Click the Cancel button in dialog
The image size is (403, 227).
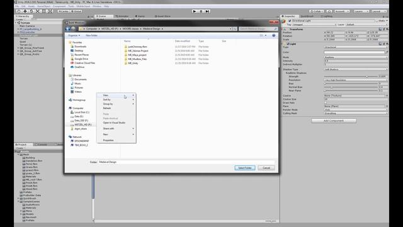point(266,168)
